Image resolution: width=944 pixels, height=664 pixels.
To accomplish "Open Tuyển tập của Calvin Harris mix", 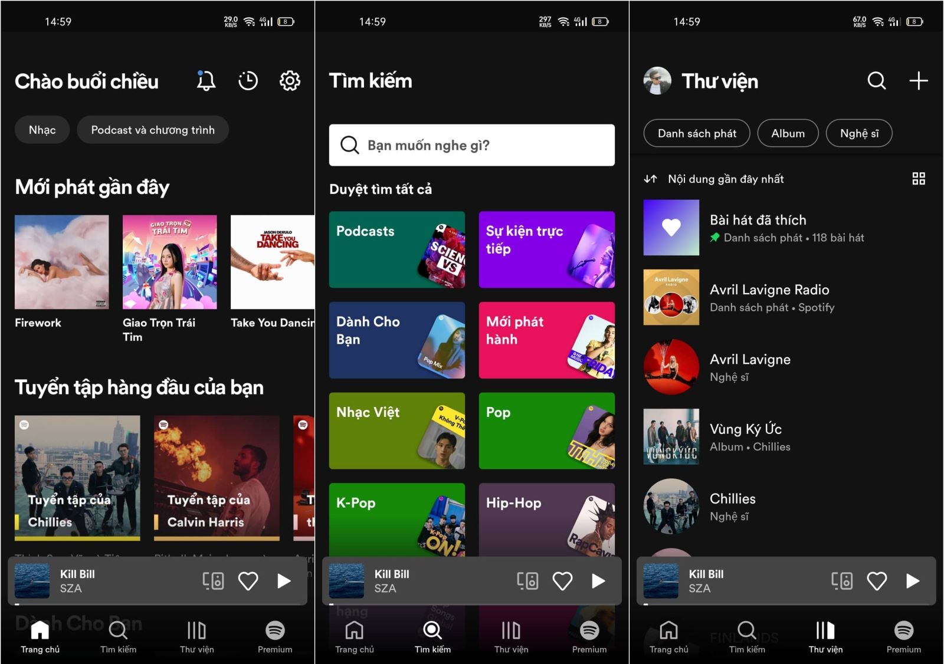I will [217, 478].
